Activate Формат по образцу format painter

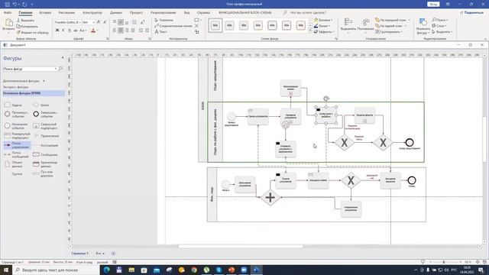(x=32, y=32)
